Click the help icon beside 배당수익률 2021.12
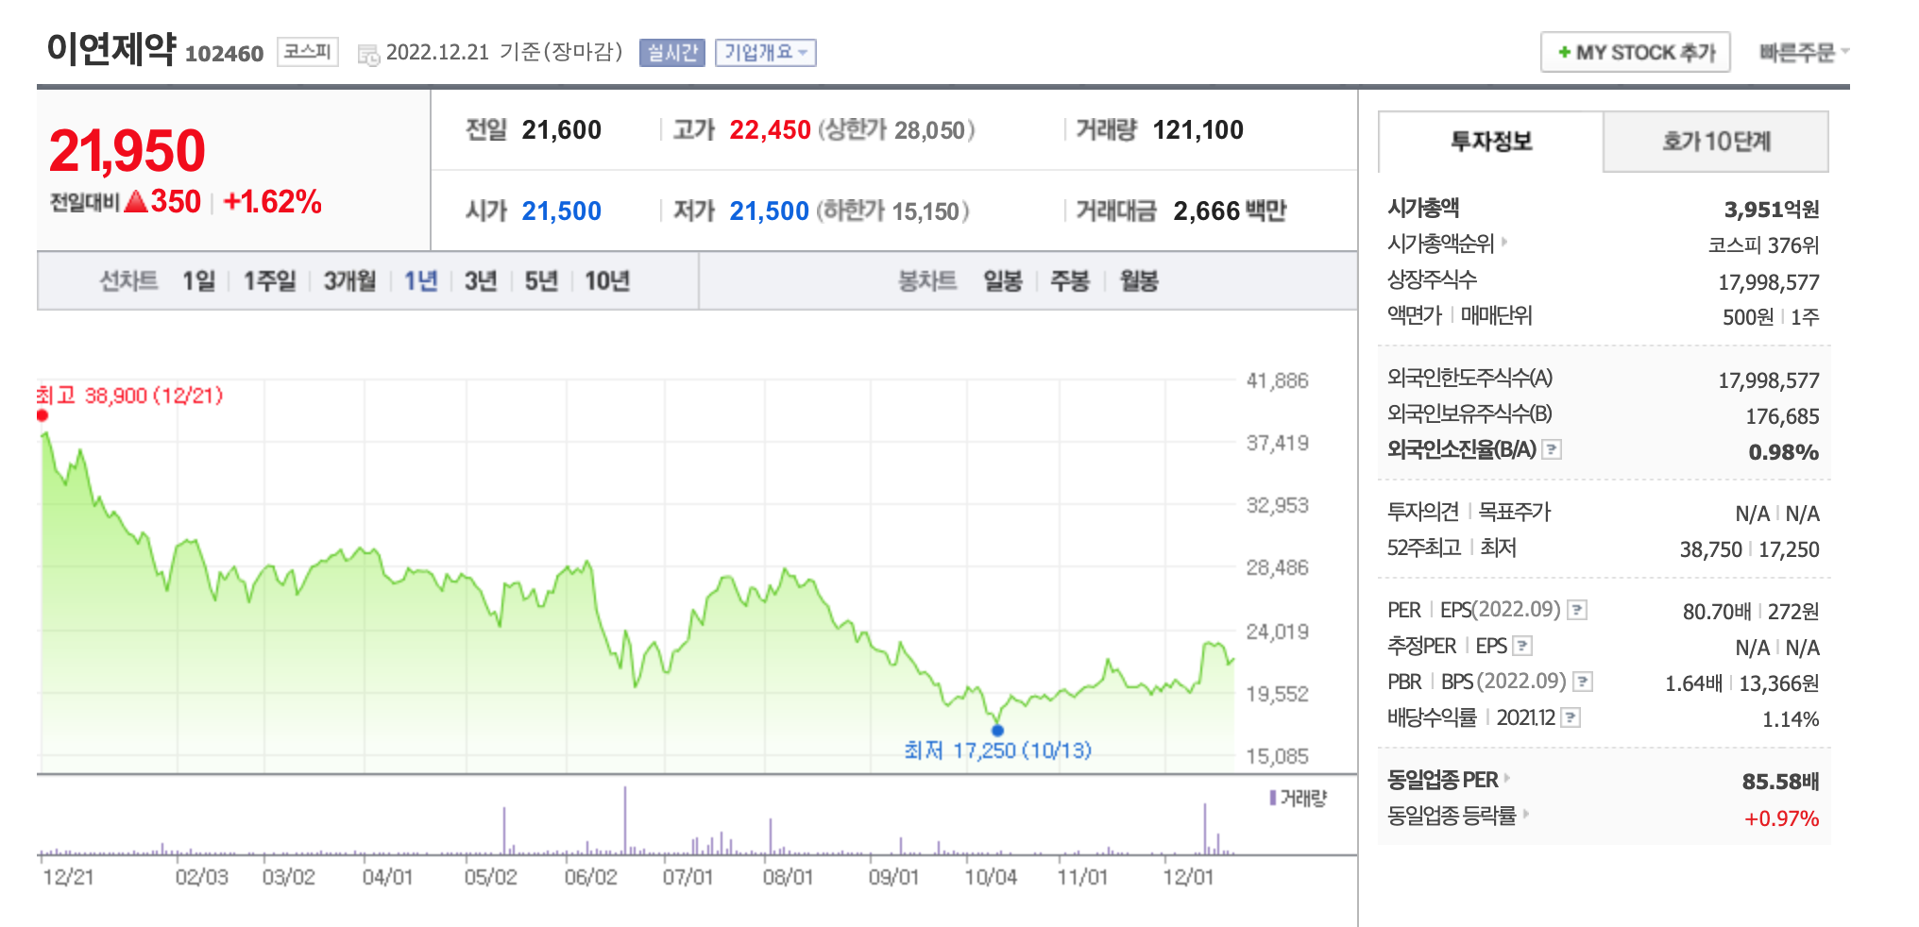Image resolution: width=1919 pixels, height=927 pixels. point(1571,717)
